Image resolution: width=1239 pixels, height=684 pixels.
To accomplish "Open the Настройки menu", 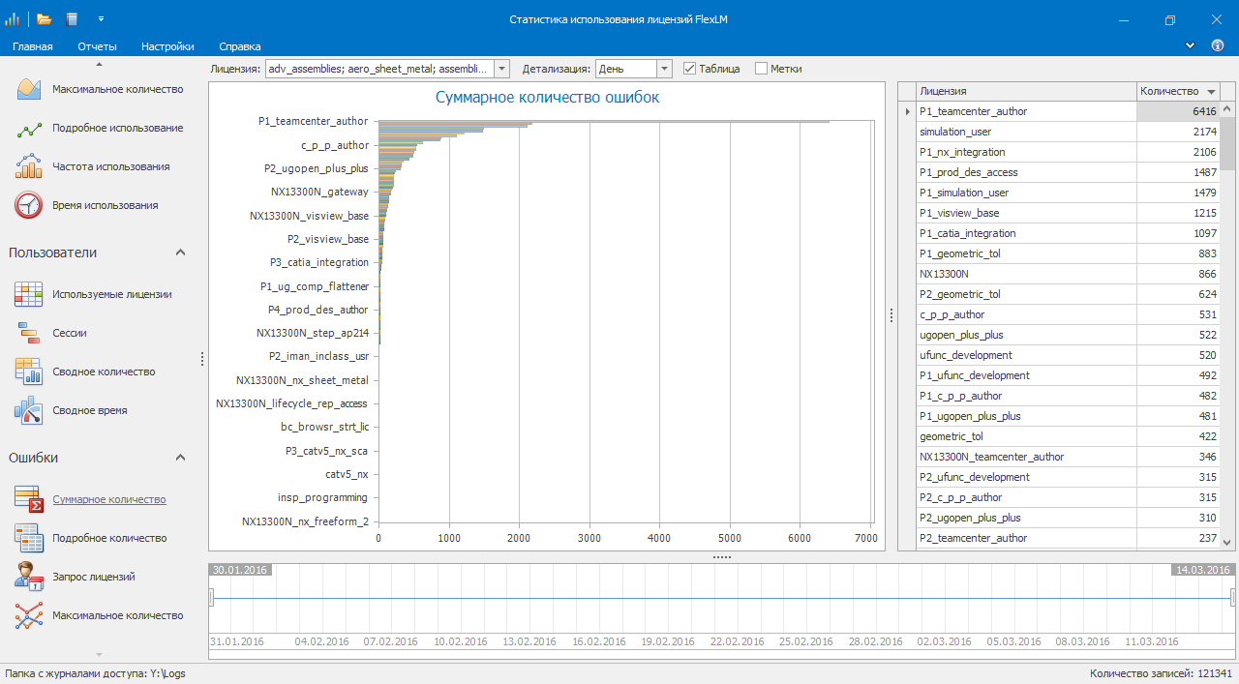I will (x=167, y=46).
